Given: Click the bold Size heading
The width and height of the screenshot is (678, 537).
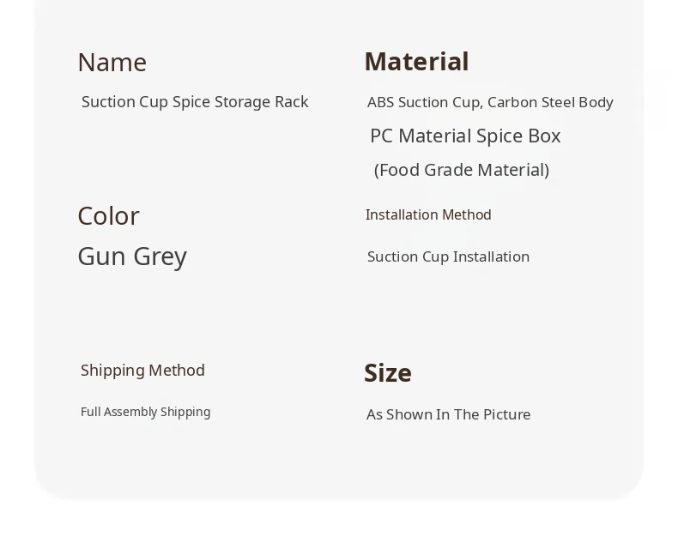Looking at the screenshot, I should point(388,373).
